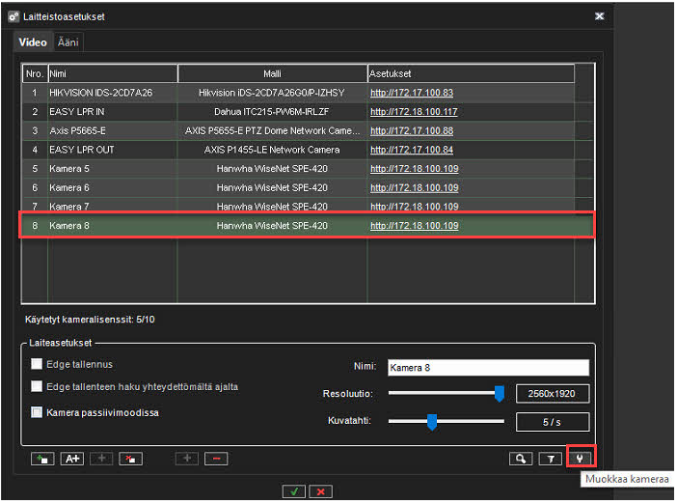Check the Kamera passiivimoodissa option
Screen dimensions: 677x504
pos(38,412)
